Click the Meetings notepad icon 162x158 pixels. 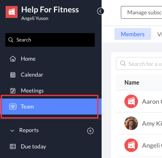pos(13,91)
